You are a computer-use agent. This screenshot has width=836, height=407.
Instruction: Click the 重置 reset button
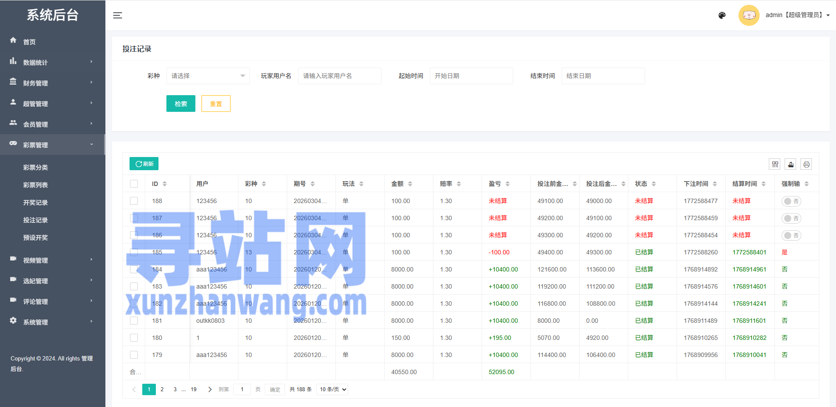tap(216, 104)
